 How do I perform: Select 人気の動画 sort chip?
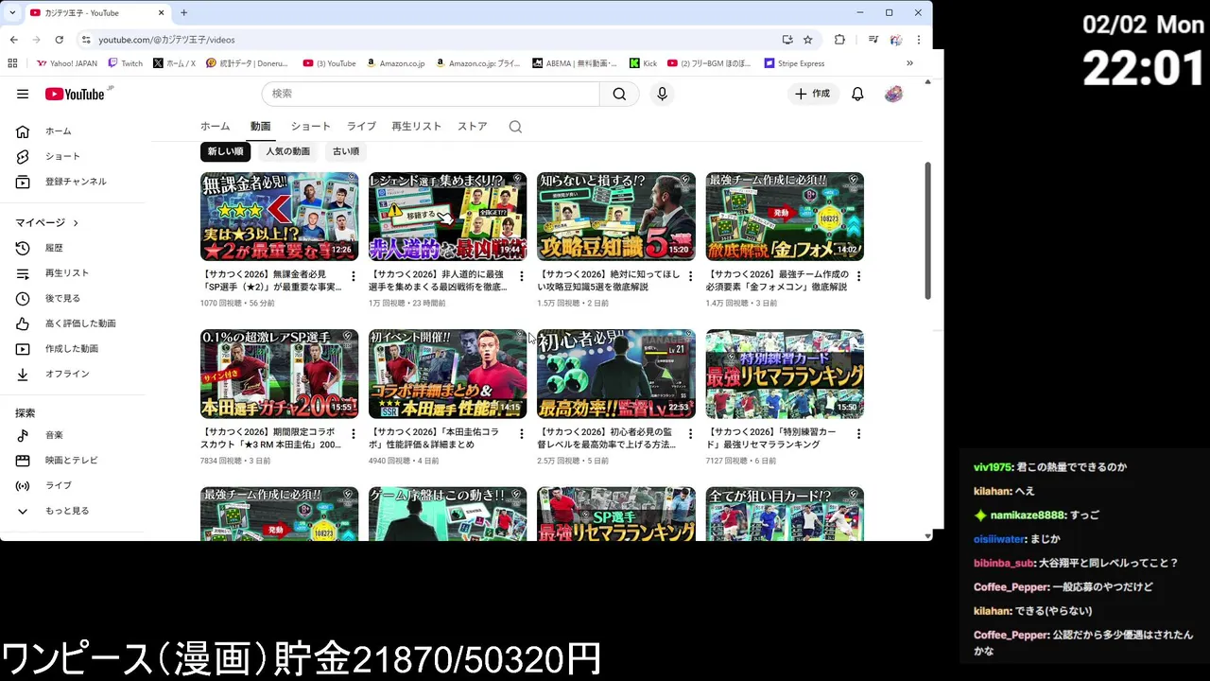(287, 151)
